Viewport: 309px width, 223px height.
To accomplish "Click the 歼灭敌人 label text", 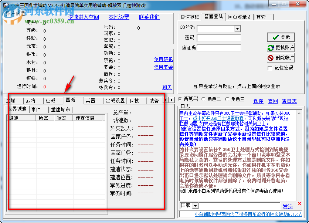I will tap(122, 129).
